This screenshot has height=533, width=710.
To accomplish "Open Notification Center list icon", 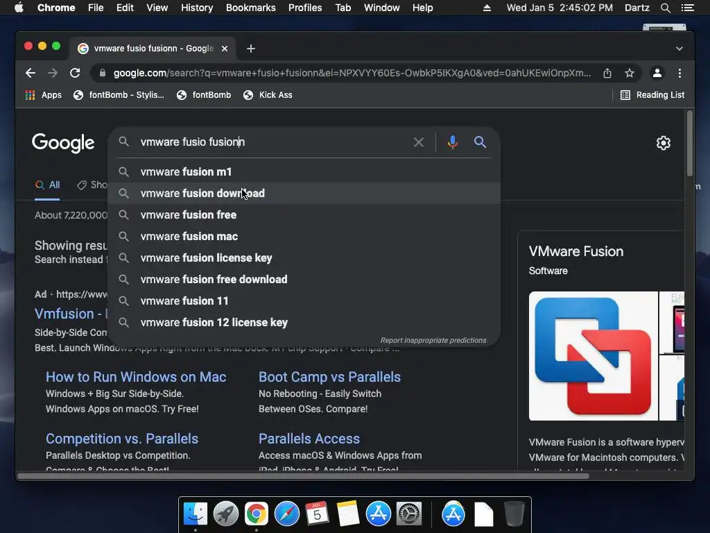I will click(x=688, y=8).
